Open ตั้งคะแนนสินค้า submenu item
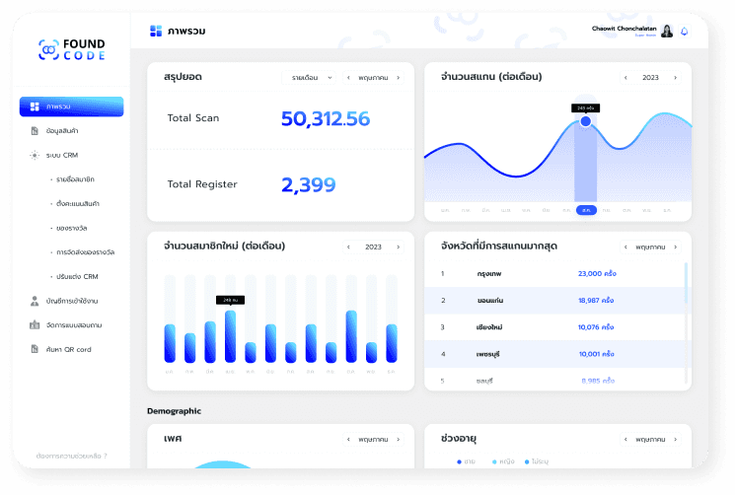 coord(77,204)
